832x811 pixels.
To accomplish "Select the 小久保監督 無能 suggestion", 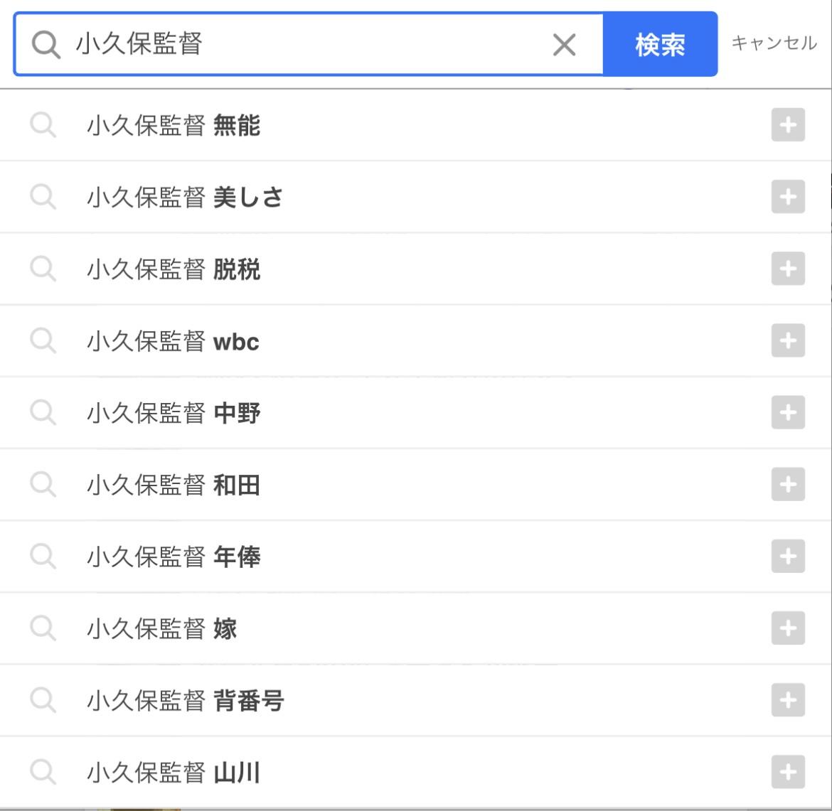I will (x=174, y=126).
